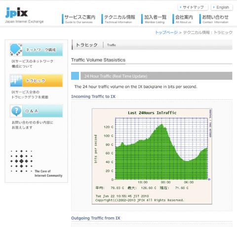Open Q & A sidebar button
The image size is (237, 227).
point(37,111)
